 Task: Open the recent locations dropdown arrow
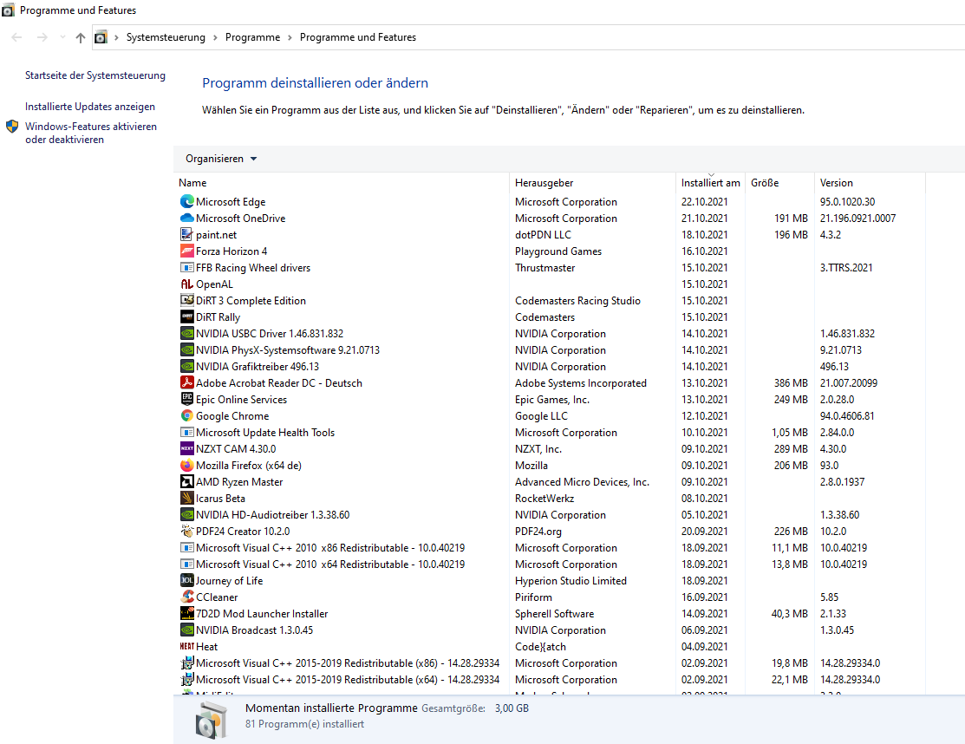62,37
